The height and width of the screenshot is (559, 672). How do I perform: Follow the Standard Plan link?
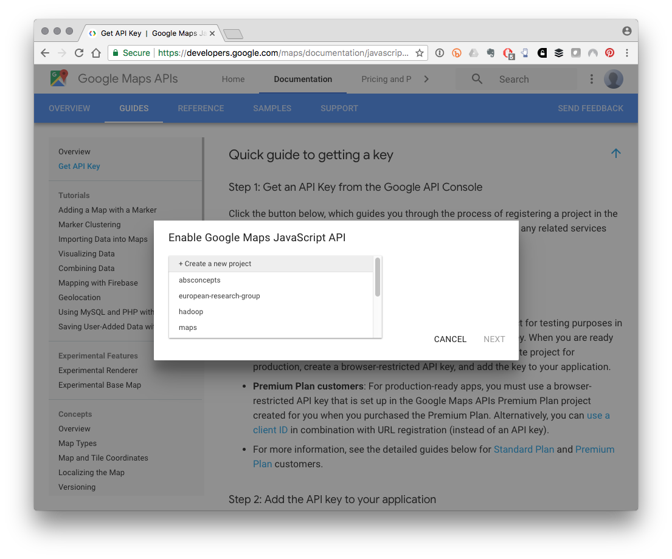pyautogui.click(x=524, y=450)
